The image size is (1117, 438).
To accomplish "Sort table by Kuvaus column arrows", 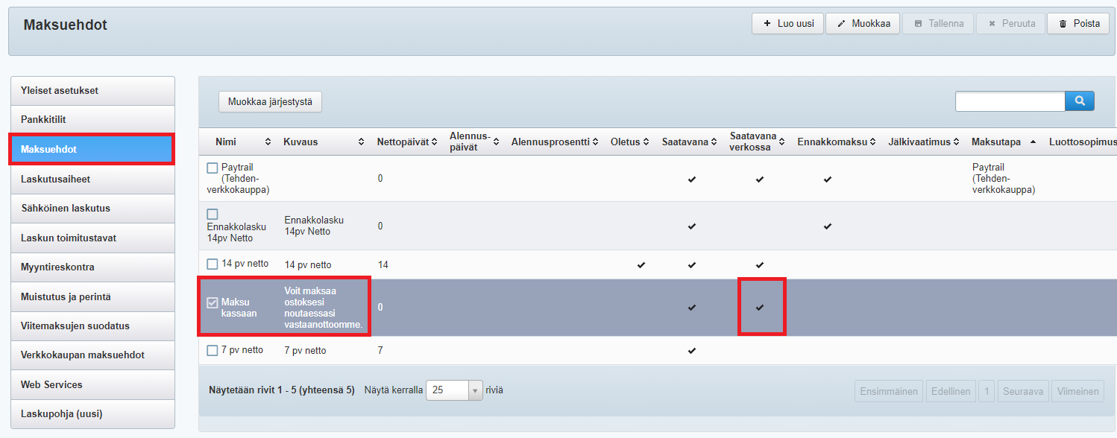I will 362,142.
